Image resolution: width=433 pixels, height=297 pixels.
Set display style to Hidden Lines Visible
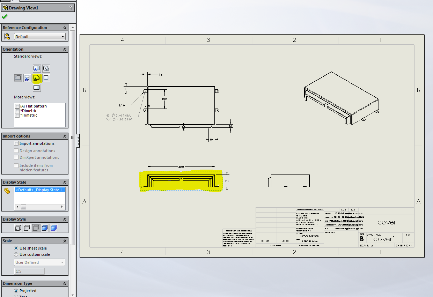click(27, 228)
